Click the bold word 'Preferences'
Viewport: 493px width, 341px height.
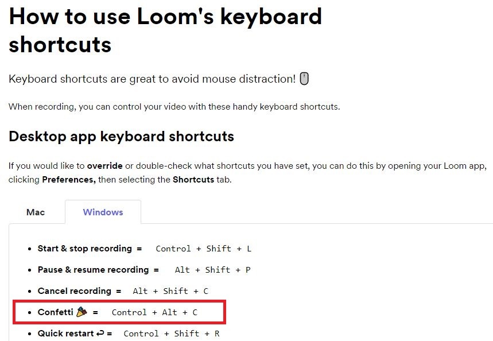pos(69,180)
